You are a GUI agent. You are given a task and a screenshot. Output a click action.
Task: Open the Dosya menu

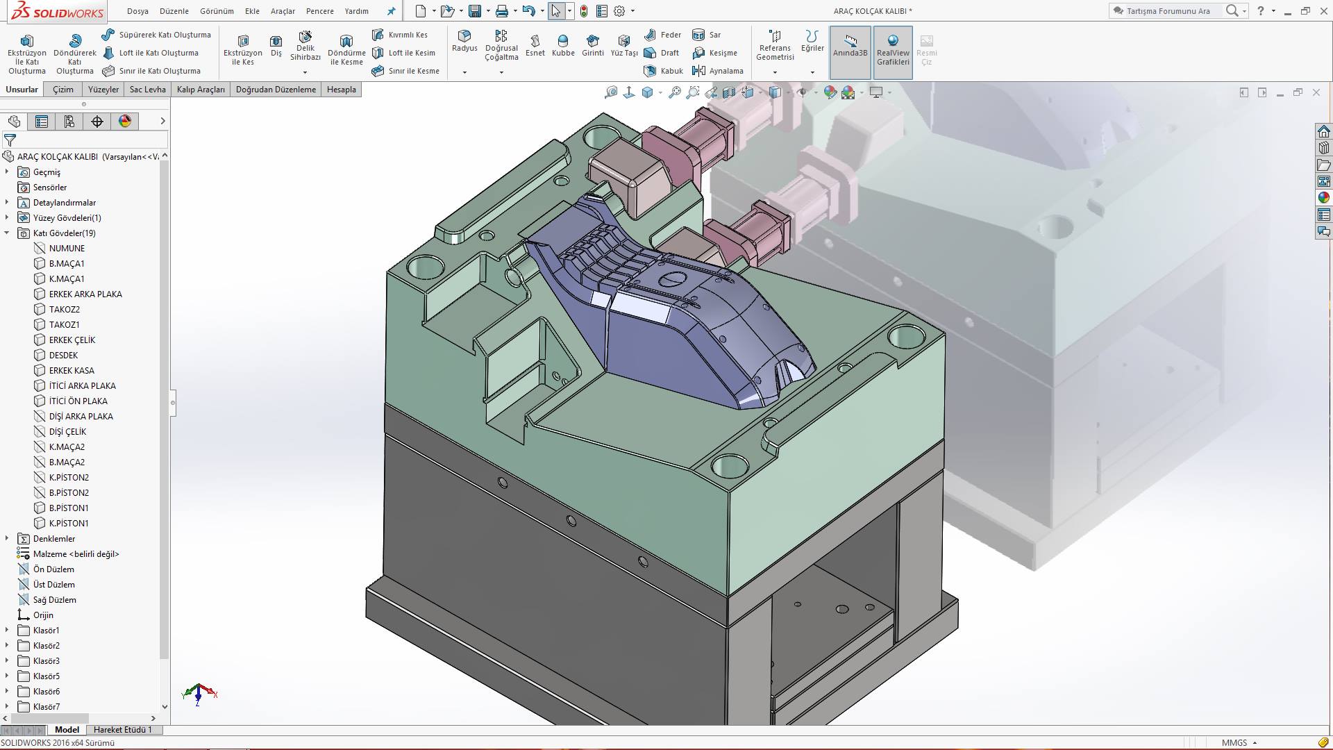[x=137, y=11]
